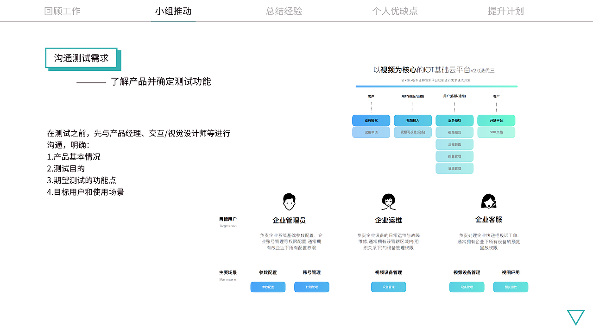Click the next-slide triangle at bottom right
The image size is (593, 333).
tap(576, 317)
